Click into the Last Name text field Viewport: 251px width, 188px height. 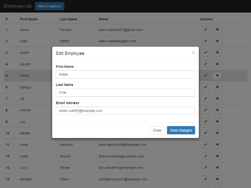tap(125, 92)
